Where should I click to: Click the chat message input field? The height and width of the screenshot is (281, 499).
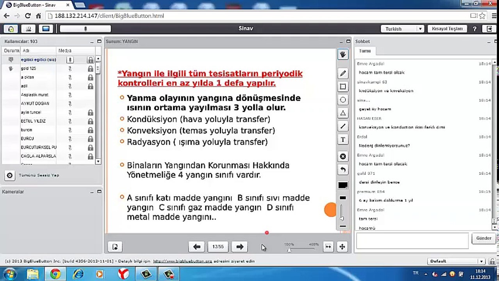[412, 241]
